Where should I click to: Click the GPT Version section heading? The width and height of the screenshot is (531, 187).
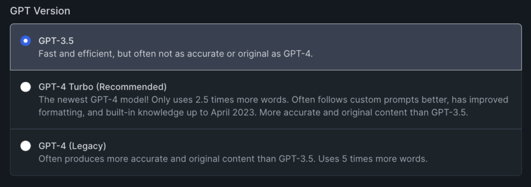coord(40,11)
